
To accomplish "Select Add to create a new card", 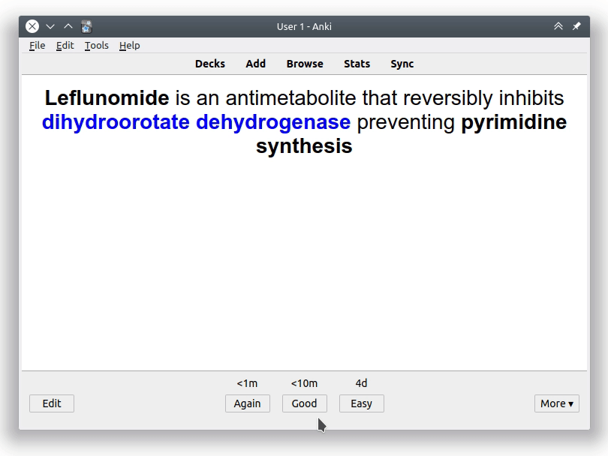I will coord(256,64).
